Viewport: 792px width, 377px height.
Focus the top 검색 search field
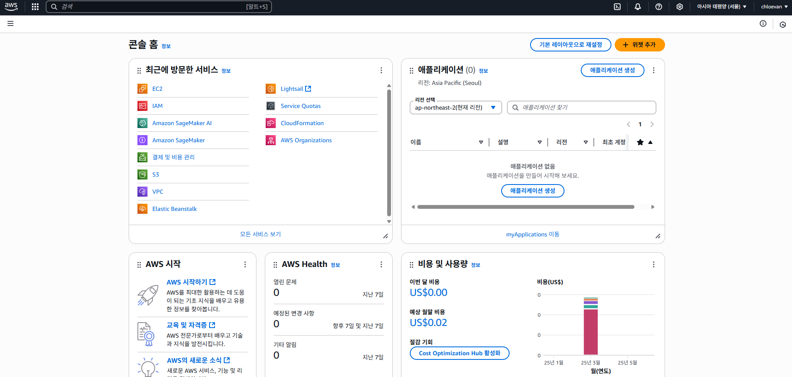tap(159, 7)
